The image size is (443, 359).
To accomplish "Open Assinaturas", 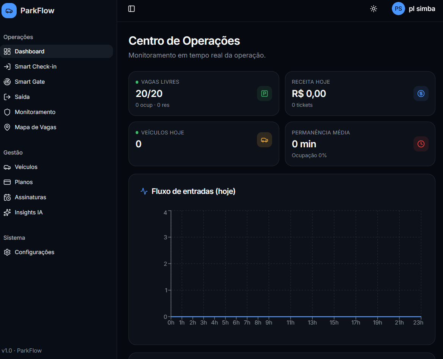I will pyautogui.click(x=56, y=197).
